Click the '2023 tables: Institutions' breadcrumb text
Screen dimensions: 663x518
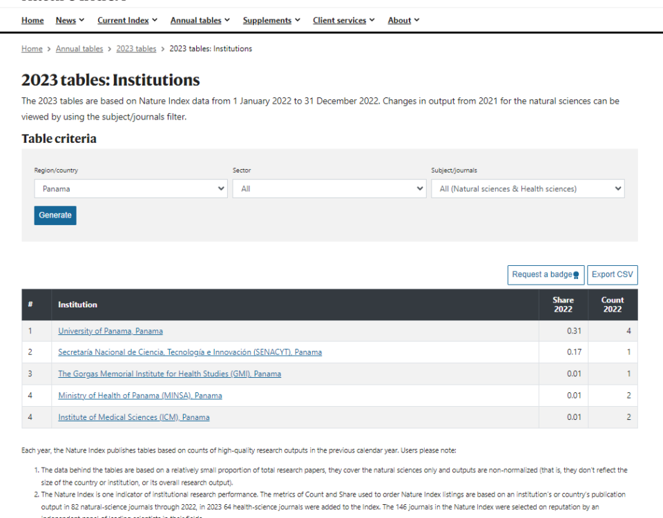tap(211, 48)
